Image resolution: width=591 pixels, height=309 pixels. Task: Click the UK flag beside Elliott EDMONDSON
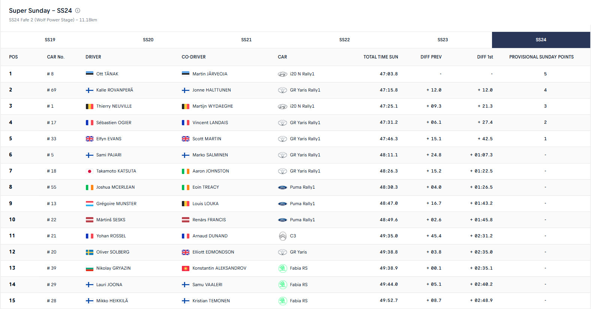coord(186,252)
